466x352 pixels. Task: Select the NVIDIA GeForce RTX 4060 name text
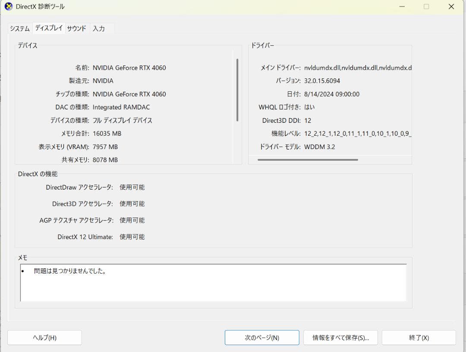129,68
